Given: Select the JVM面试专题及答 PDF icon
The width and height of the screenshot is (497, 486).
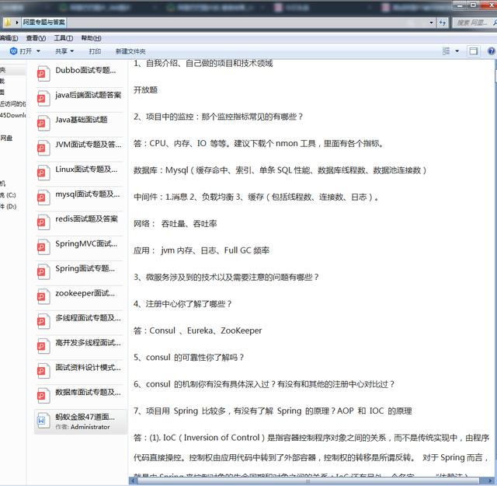Looking at the screenshot, I should click(43, 148).
